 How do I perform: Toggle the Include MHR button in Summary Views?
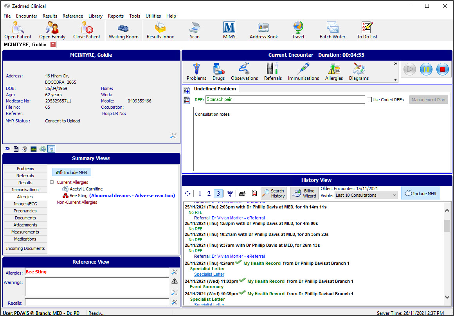click(x=71, y=172)
